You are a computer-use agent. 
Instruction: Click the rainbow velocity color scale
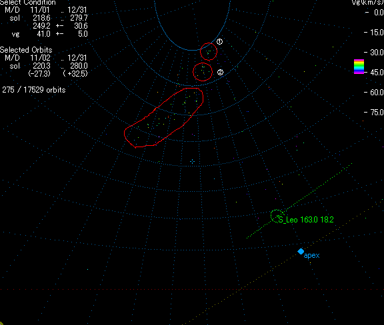click(359, 67)
